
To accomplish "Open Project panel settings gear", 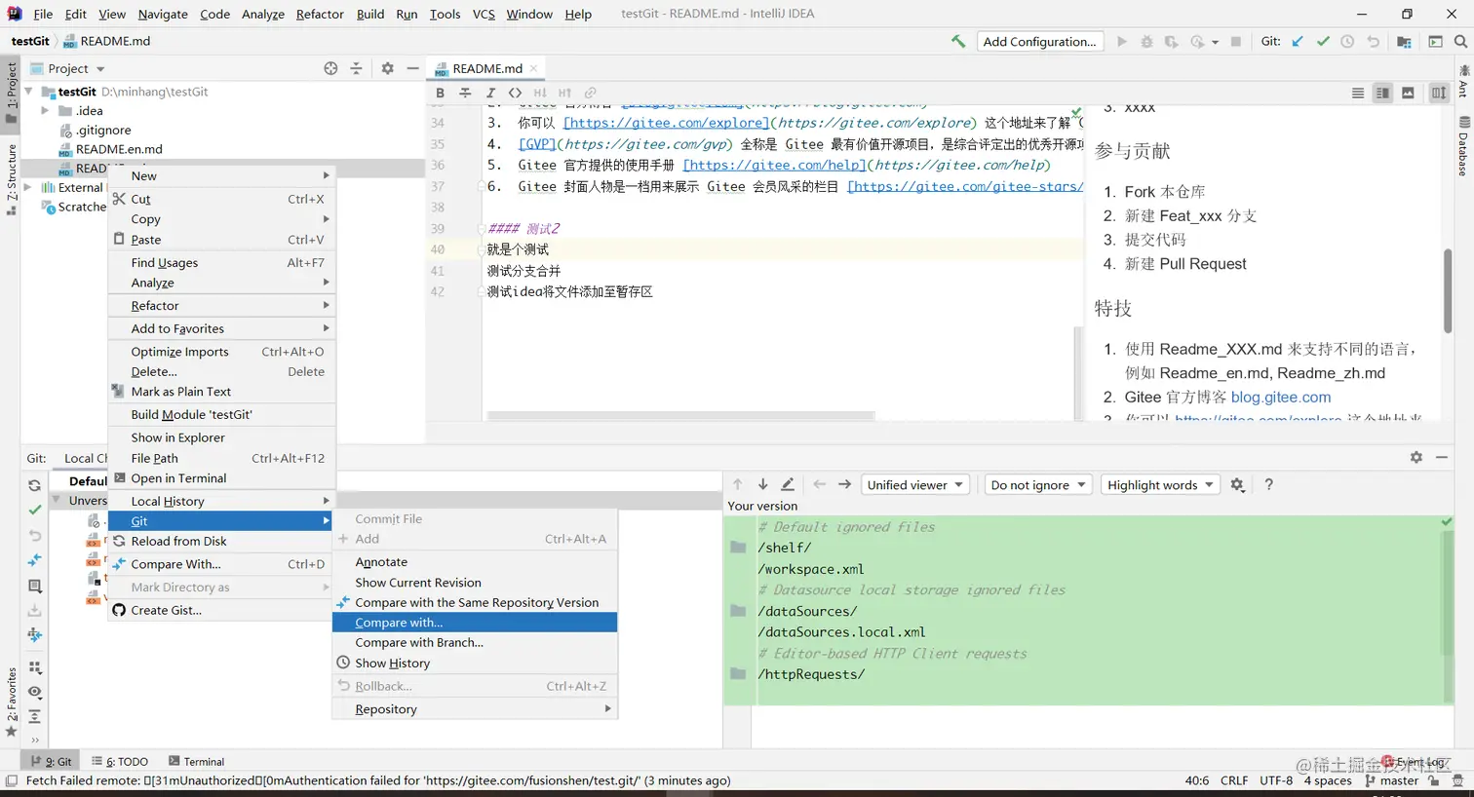I will [387, 68].
